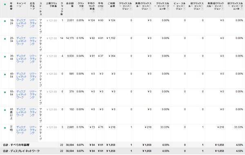Click help icon under 平均クリック単価 header
This screenshot has width=245, height=155.
coord(93,11)
